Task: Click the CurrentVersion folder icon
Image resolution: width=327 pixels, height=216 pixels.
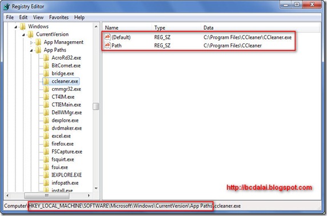Action: click(x=30, y=34)
